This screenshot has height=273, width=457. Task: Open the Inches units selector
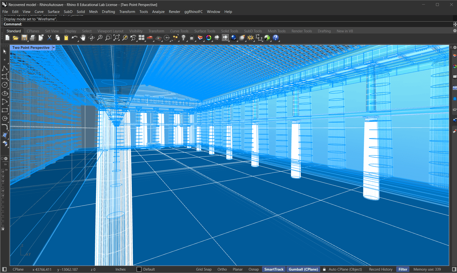(120, 269)
